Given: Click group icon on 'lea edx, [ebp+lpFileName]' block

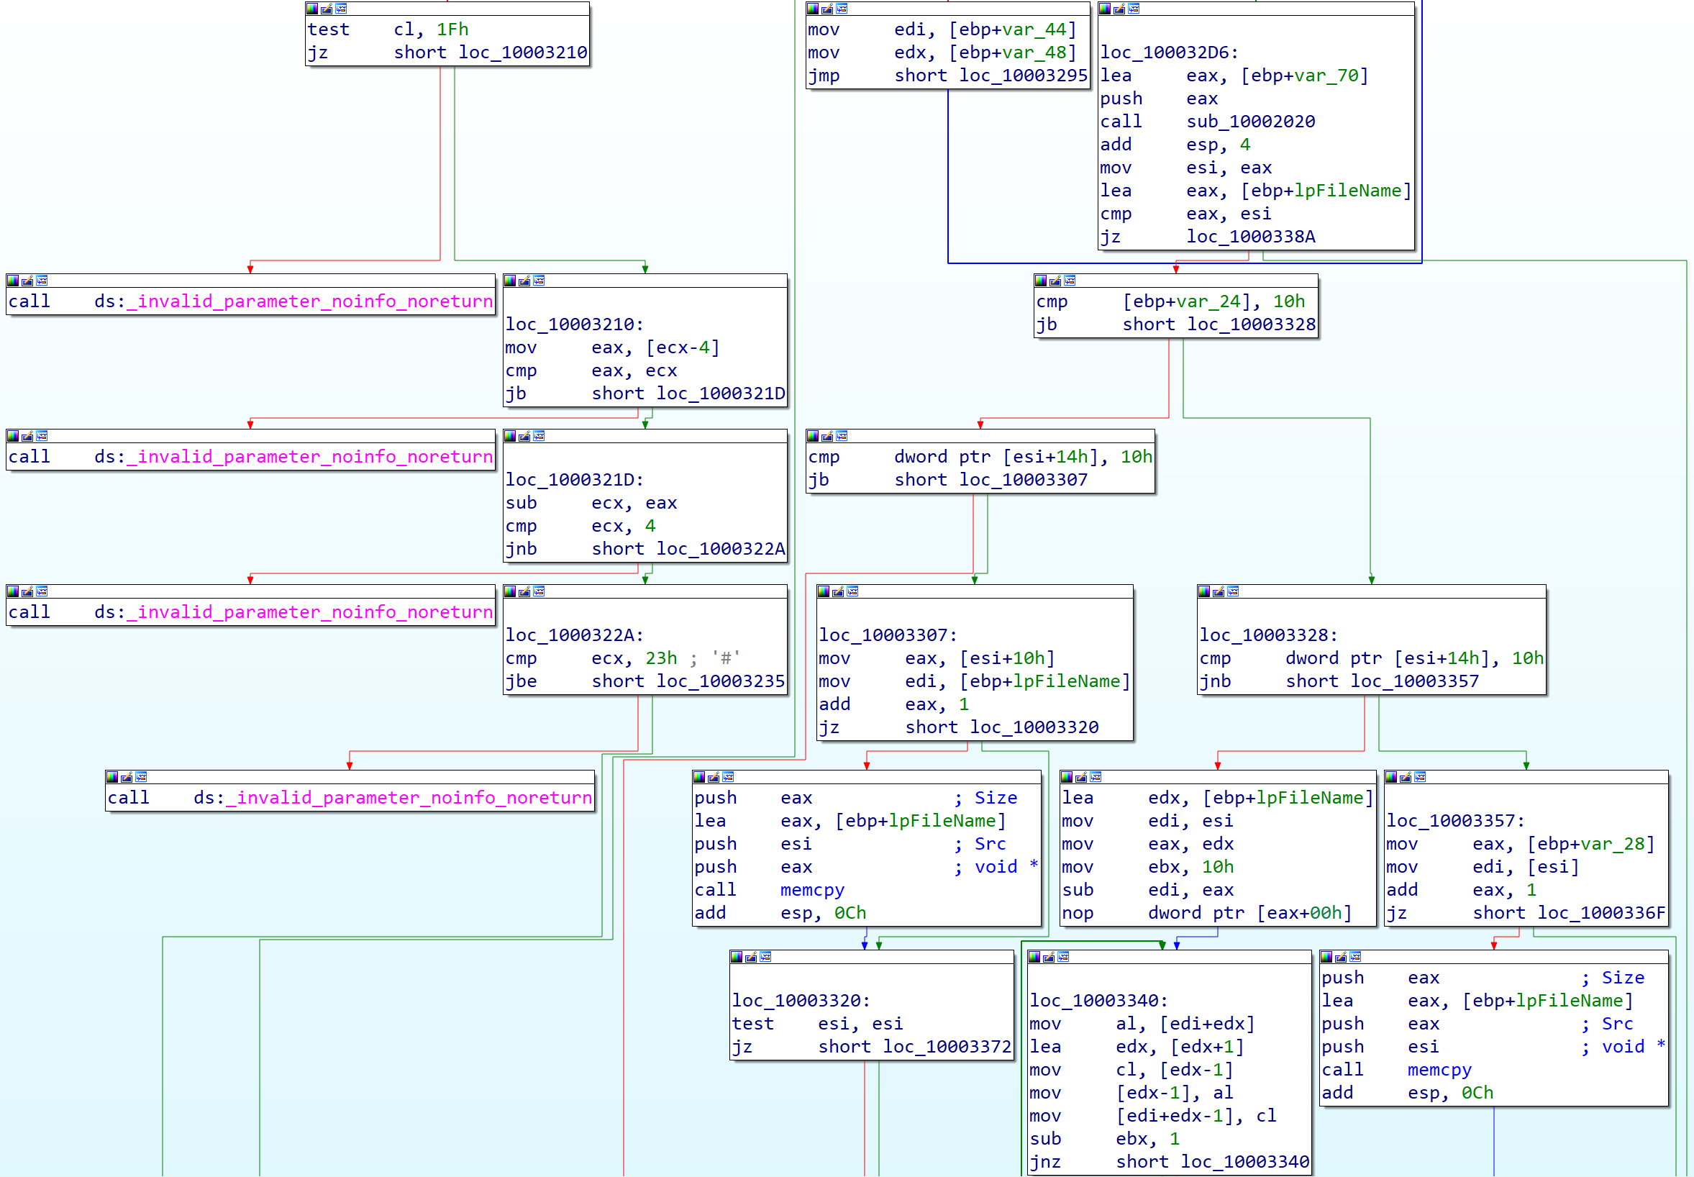Looking at the screenshot, I should click(1096, 777).
